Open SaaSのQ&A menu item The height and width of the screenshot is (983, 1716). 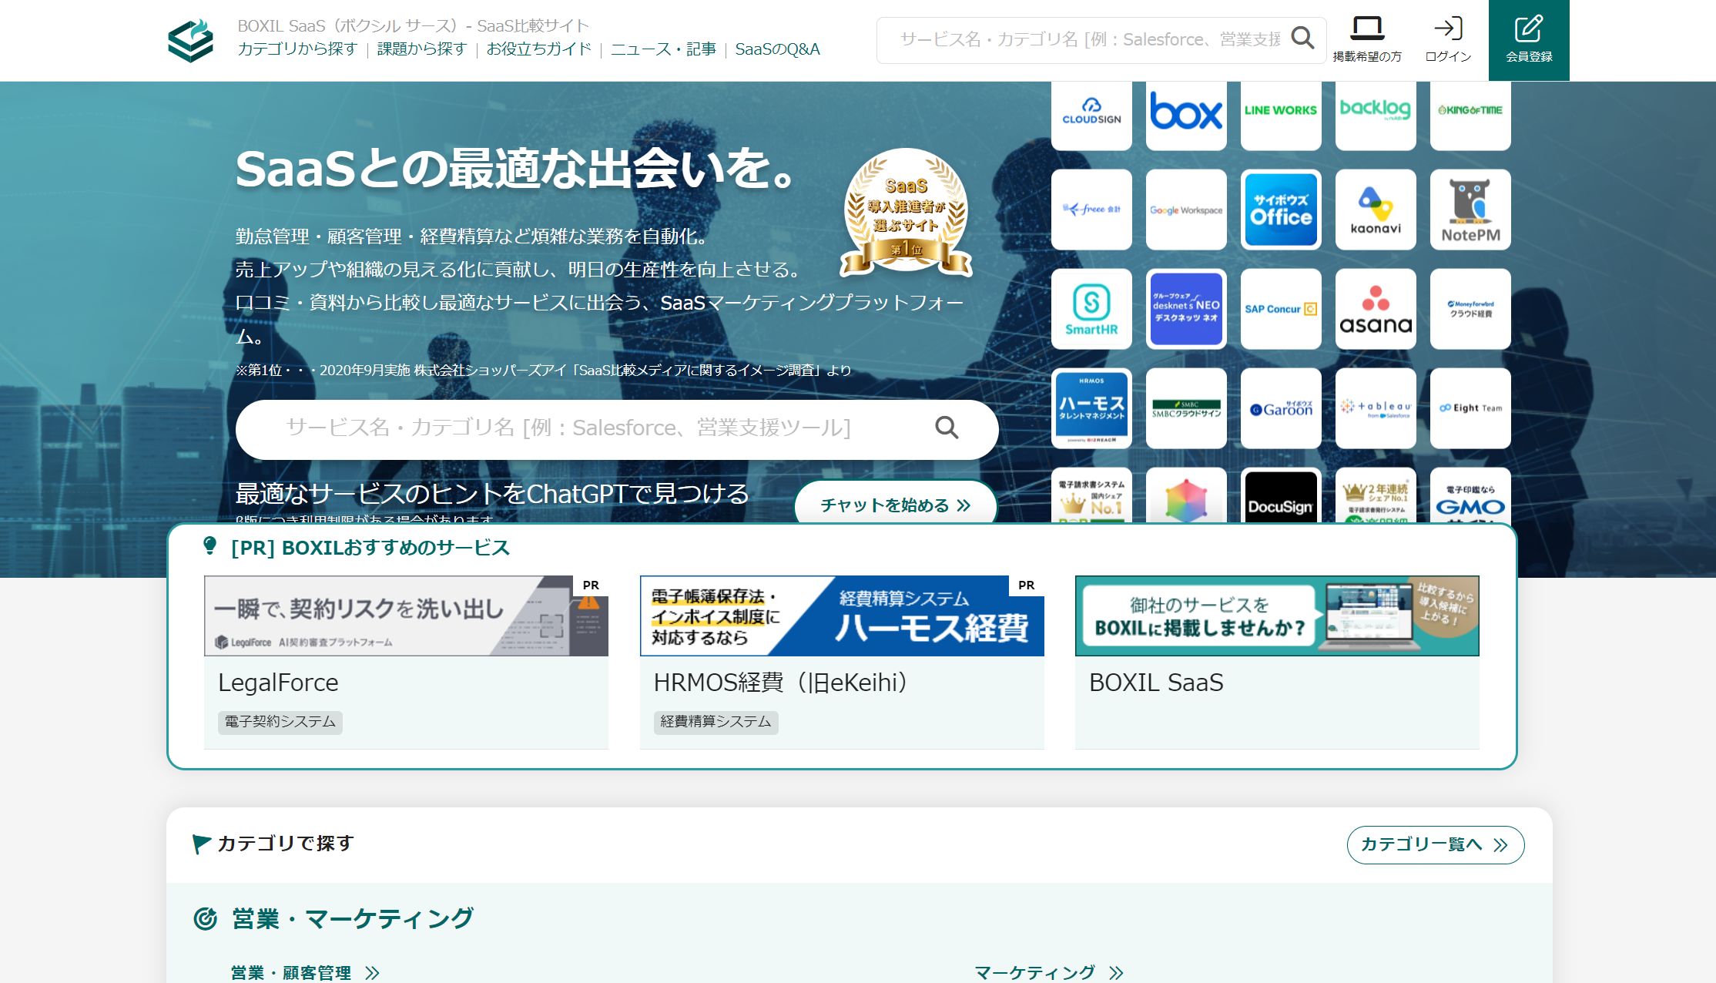click(x=777, y=49)
